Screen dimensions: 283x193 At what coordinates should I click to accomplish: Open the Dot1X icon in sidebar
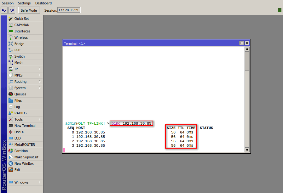pyautogui.click(x=11, y=132)
